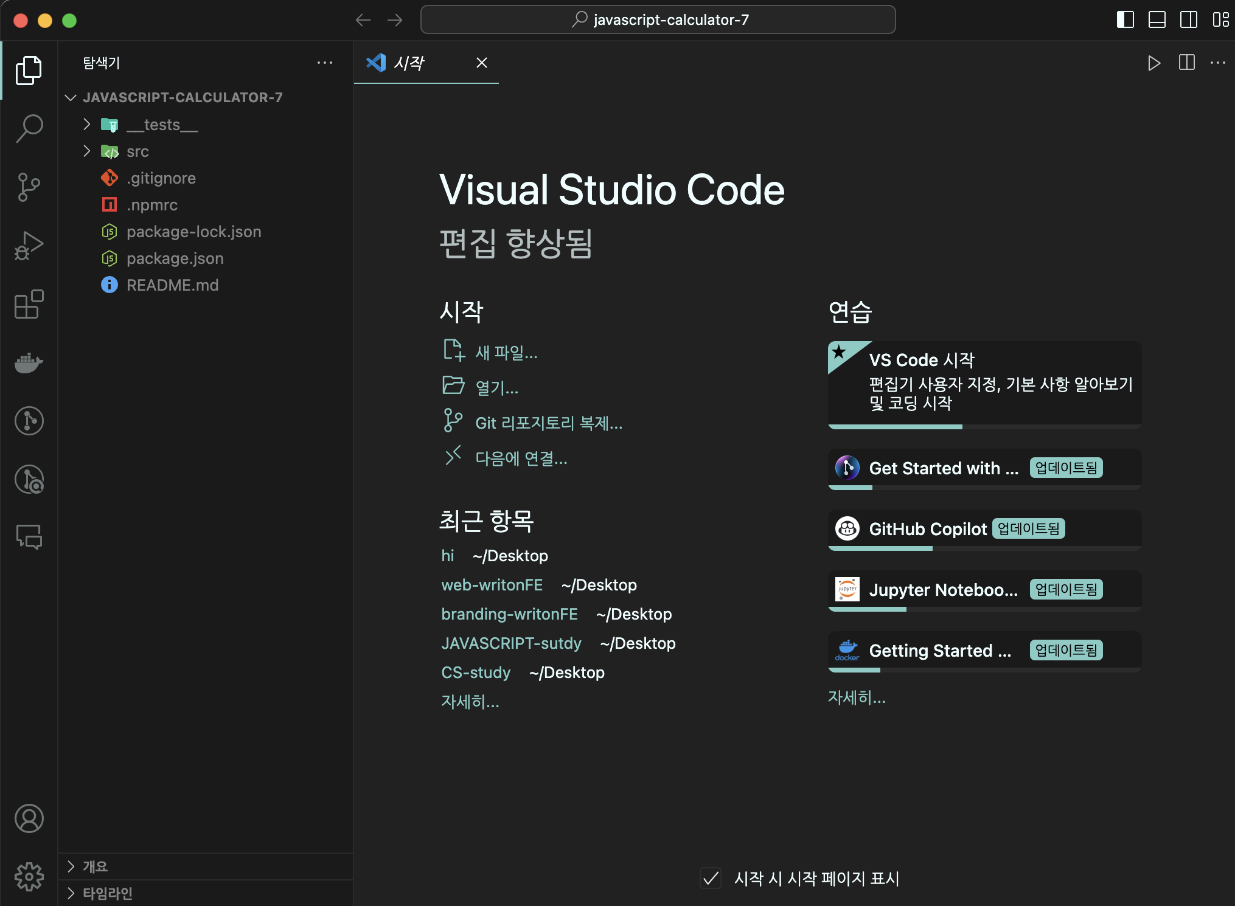Open the Search view
This screenshot has width=1235, height=906.
pyautogui.click(x=29, y=128)
